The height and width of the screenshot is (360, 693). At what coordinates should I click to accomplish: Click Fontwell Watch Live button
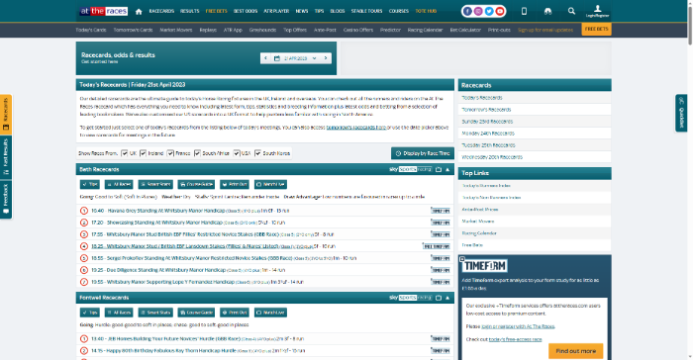270,313
